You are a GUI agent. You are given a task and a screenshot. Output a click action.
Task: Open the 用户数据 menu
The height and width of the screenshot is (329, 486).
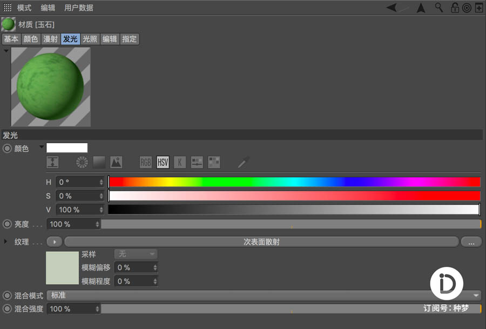pyautogui.click(x=79, y=8)
